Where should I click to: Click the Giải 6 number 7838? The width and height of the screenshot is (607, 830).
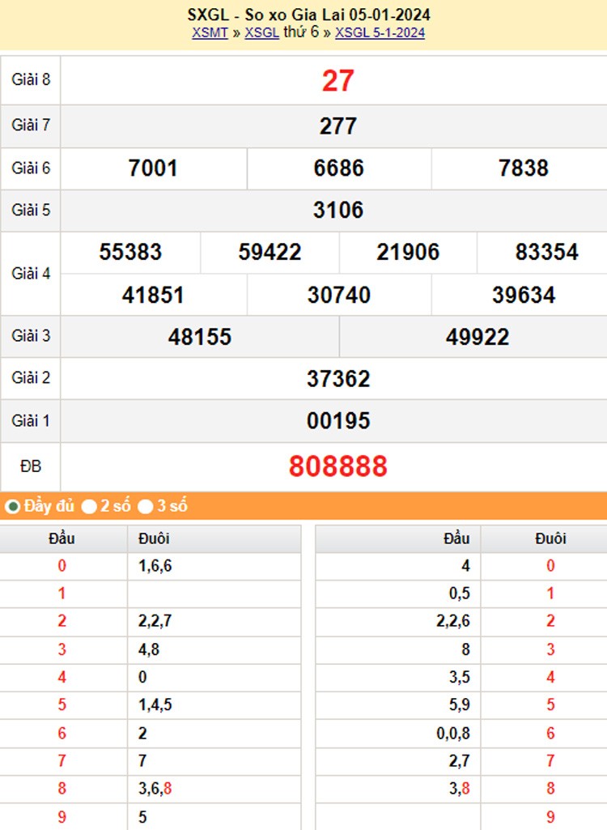click(x=524, y=168)
